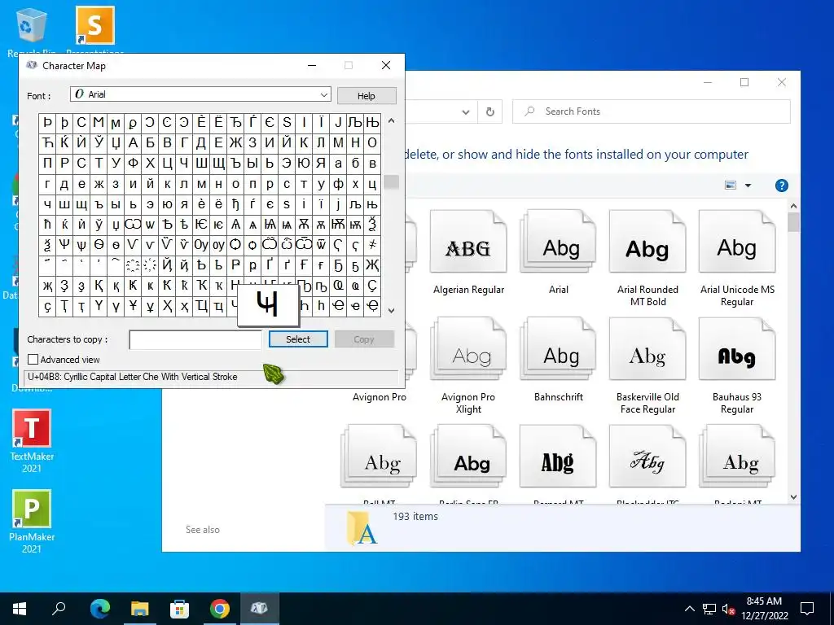Launch Google Chrome from the taskbar

click(x=220, y=609)
